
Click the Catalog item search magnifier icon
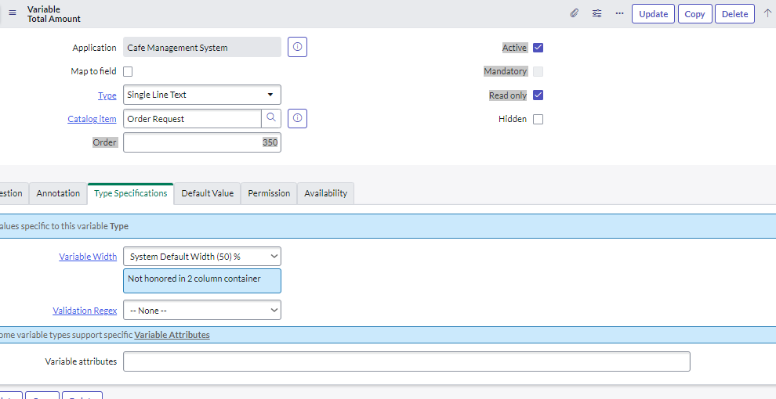pyautogui.click(x=271, y=118)
